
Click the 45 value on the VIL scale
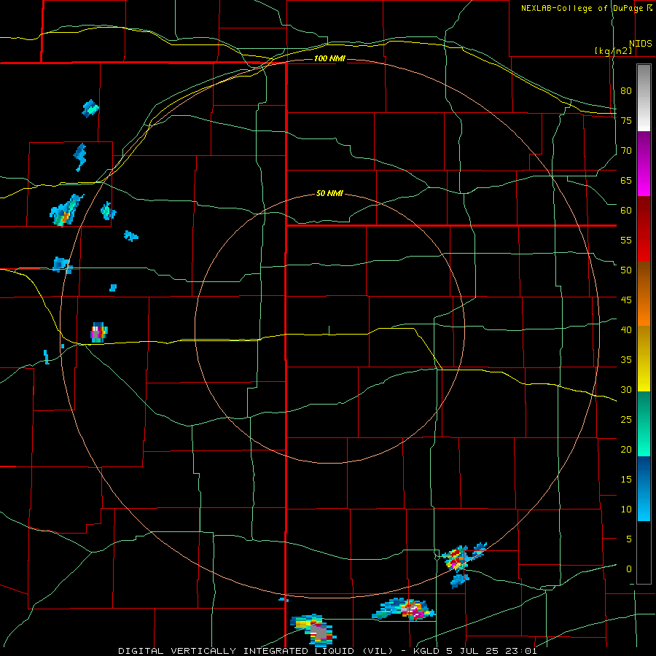[x=626, y=300]
